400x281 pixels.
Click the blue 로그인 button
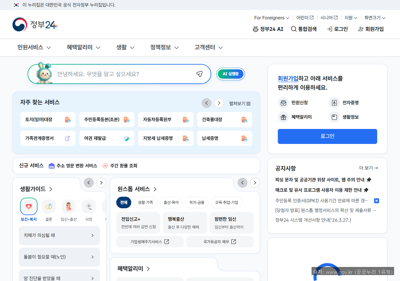(x=327, y=136)
